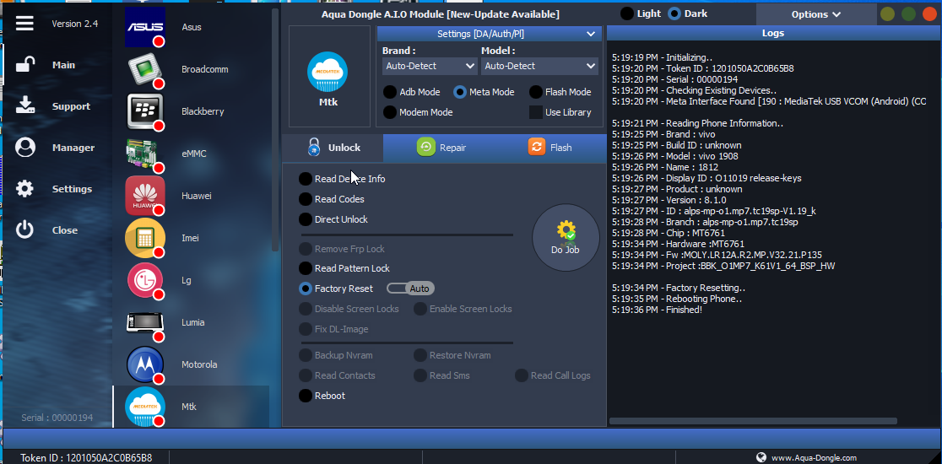This screenshot has height=464, width=942.
Task: Switch to the Repair tab
Action: click(x=441, y=148)
